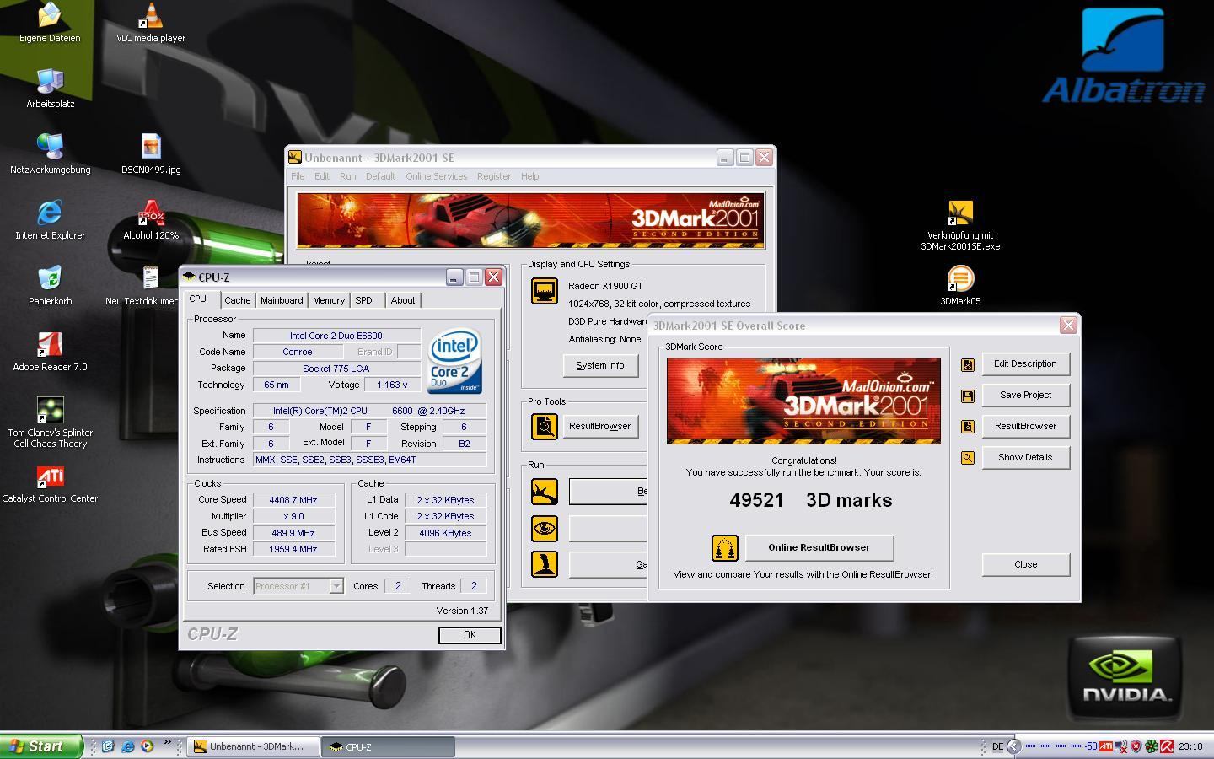1214x759 pixels.
Task: Click Online ResultBrowser button
Action: click(819, 547)
